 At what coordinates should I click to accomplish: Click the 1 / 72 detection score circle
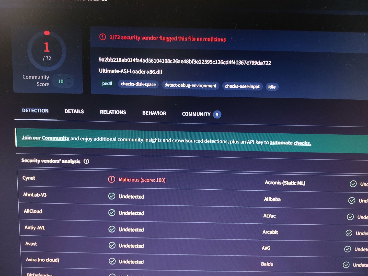click(47, 51)
